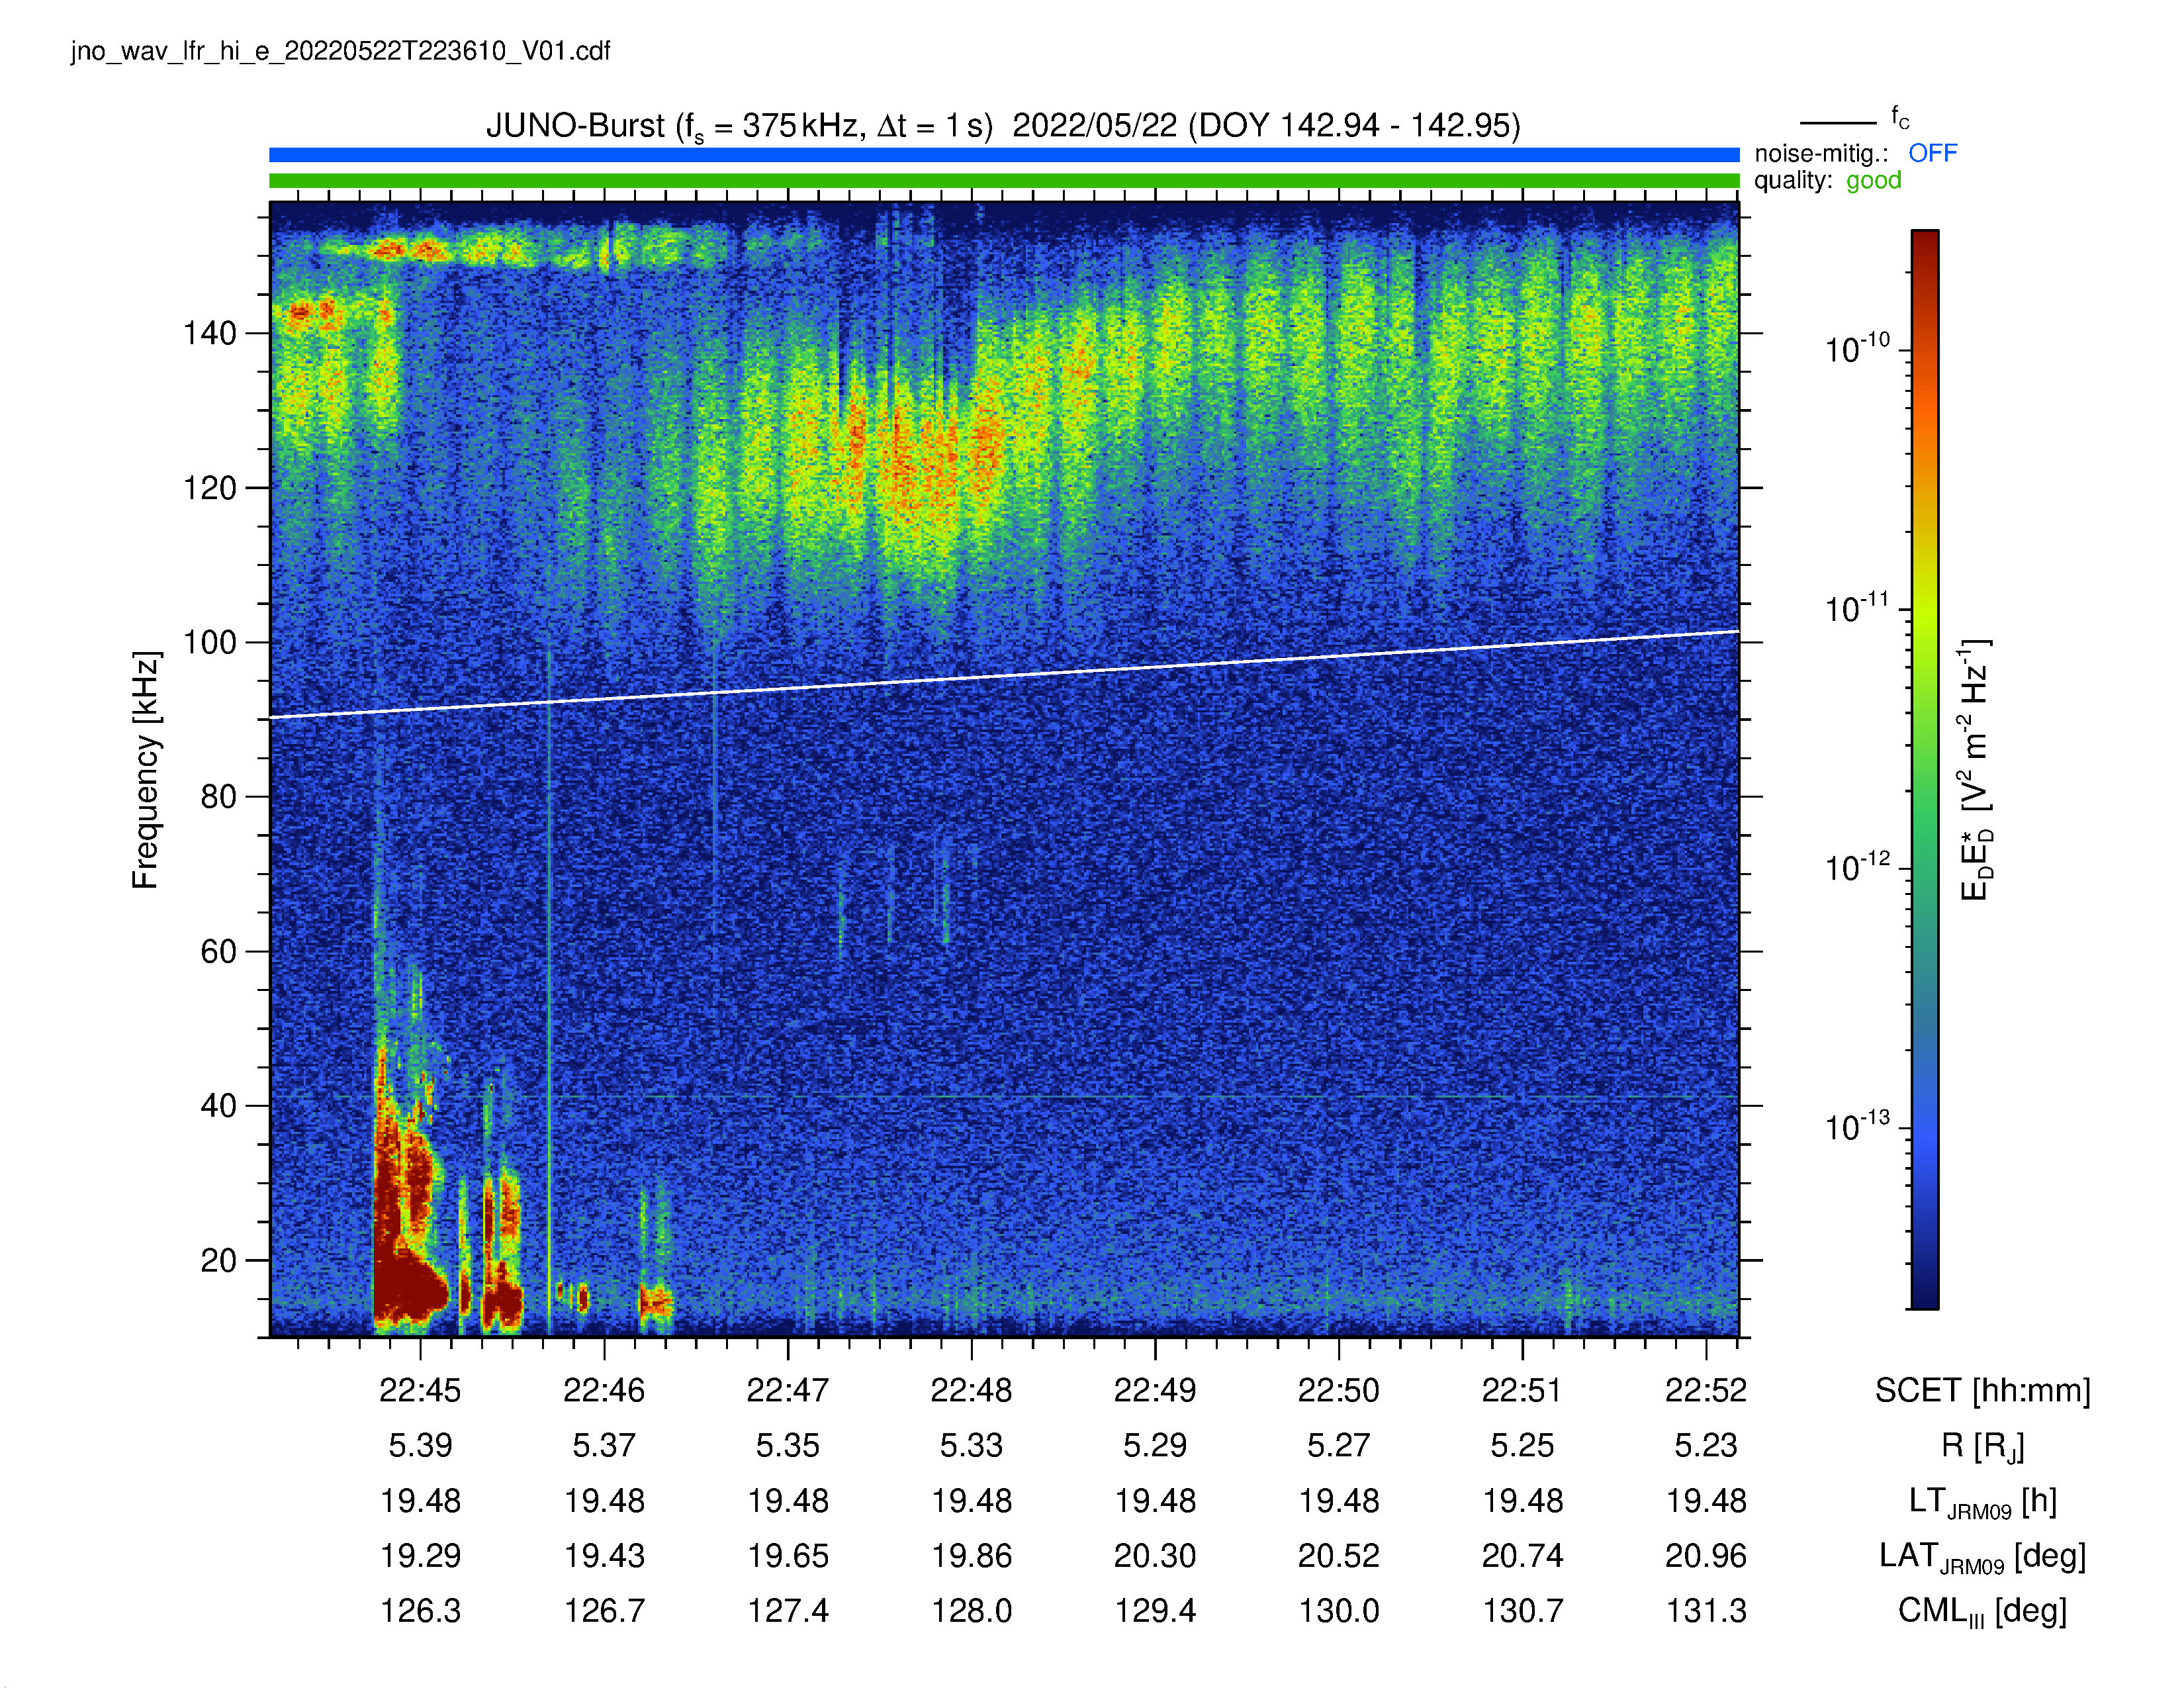Click the filename jno_wav_lfr_hi_e_20220522T223610_V01.cdf
2184x1688 pixels.
pyautogui.click(x=340, y=51)
